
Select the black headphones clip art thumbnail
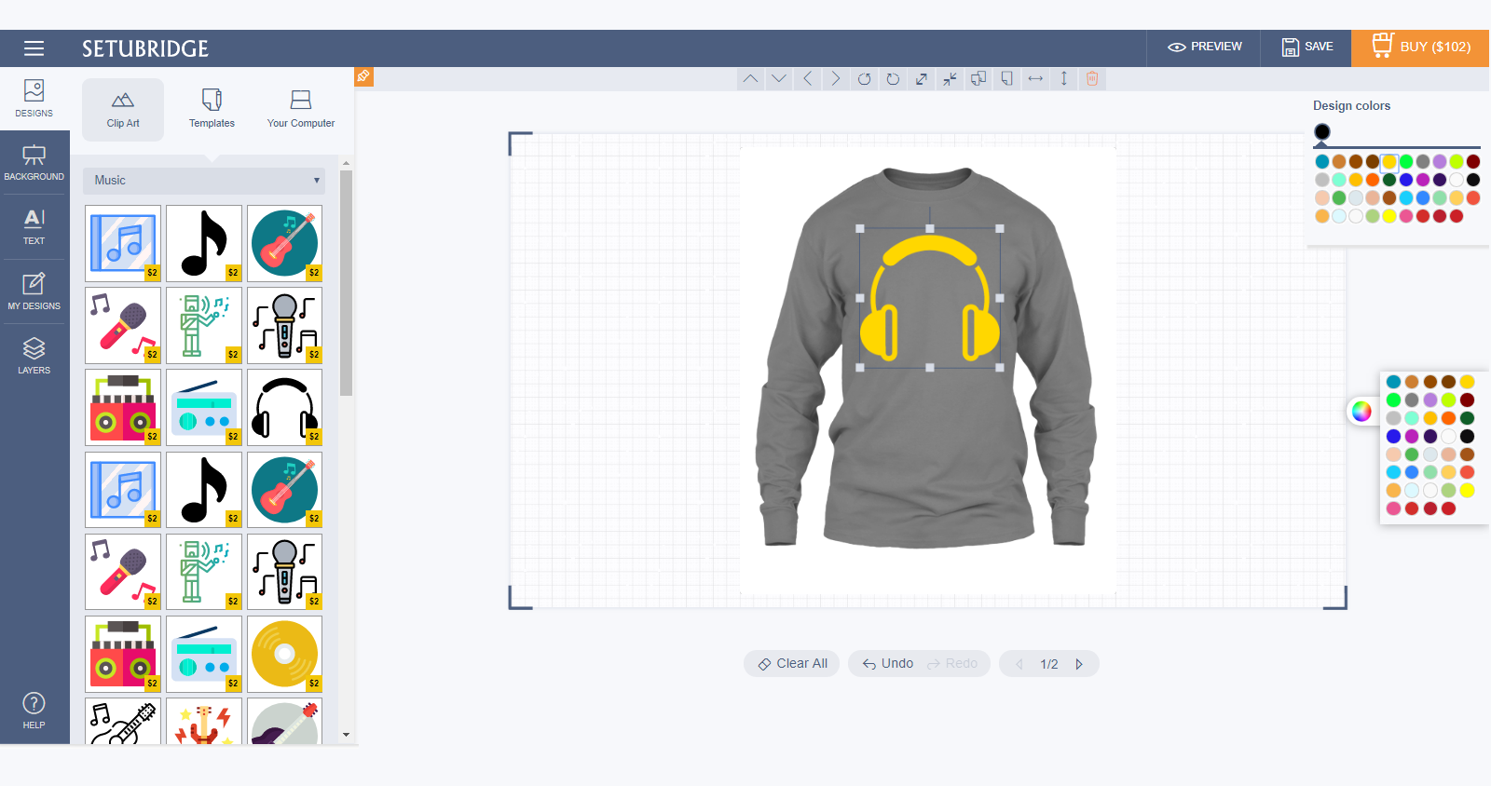285,407
